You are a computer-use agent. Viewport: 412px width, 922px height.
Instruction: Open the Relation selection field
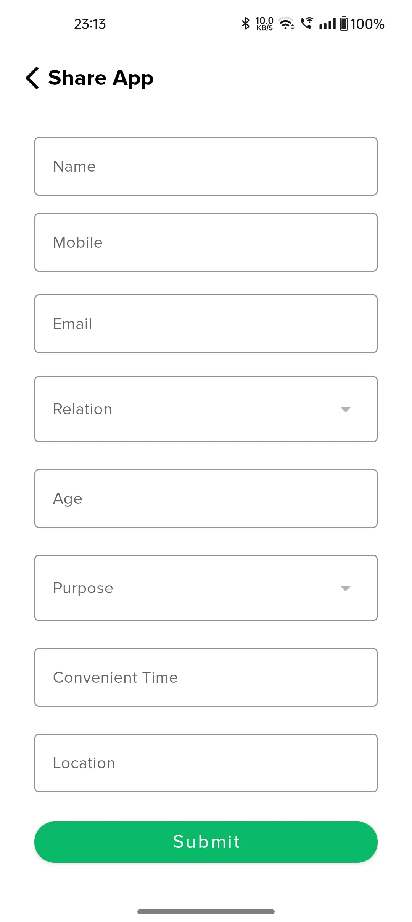206,409
